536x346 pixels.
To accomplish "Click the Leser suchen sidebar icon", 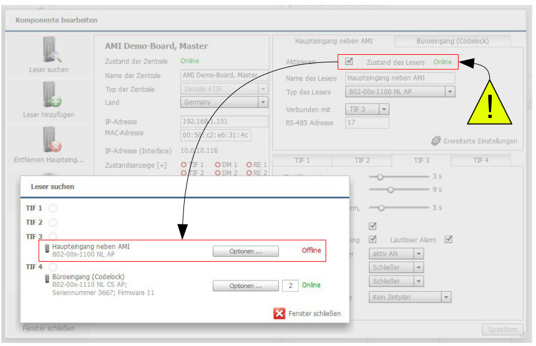I will pyautogui.click(x=49, y=50).
